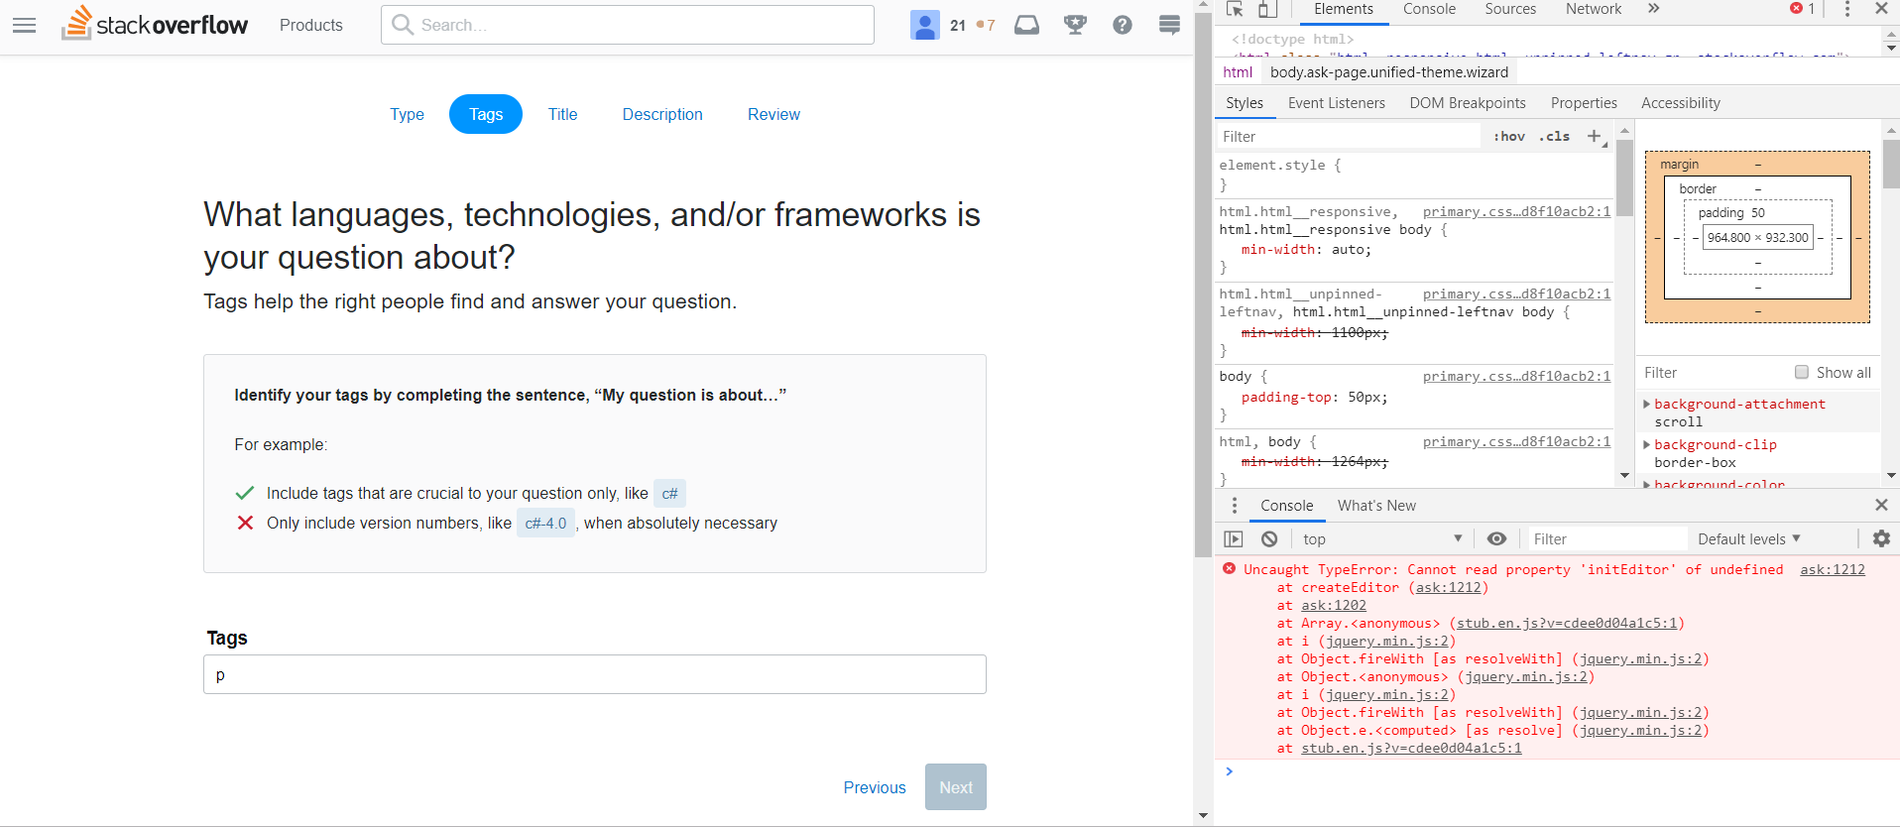Go to Stack Overflow home via the logo
The width and height of the screenshot is (1900, 827).
(155, 24)
